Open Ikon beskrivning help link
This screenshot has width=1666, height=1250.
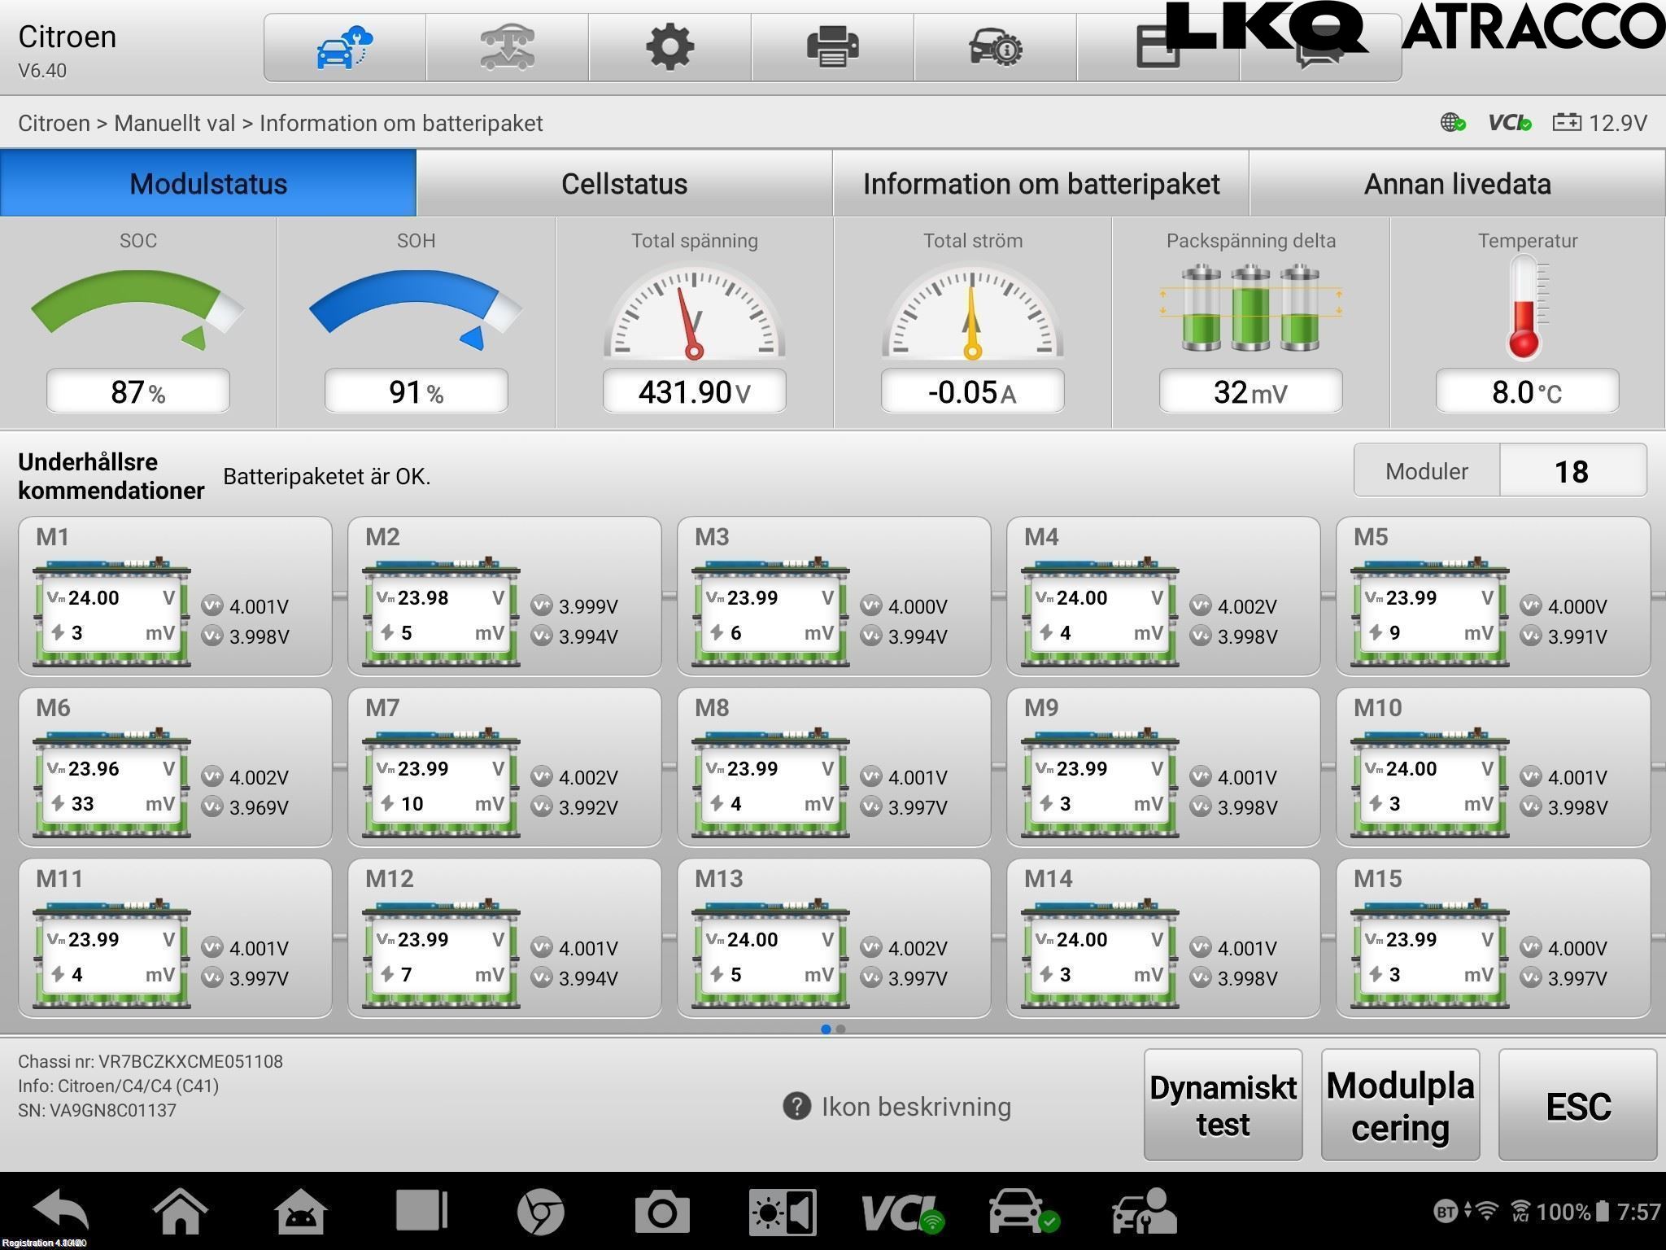click(x=897, y=1107)
